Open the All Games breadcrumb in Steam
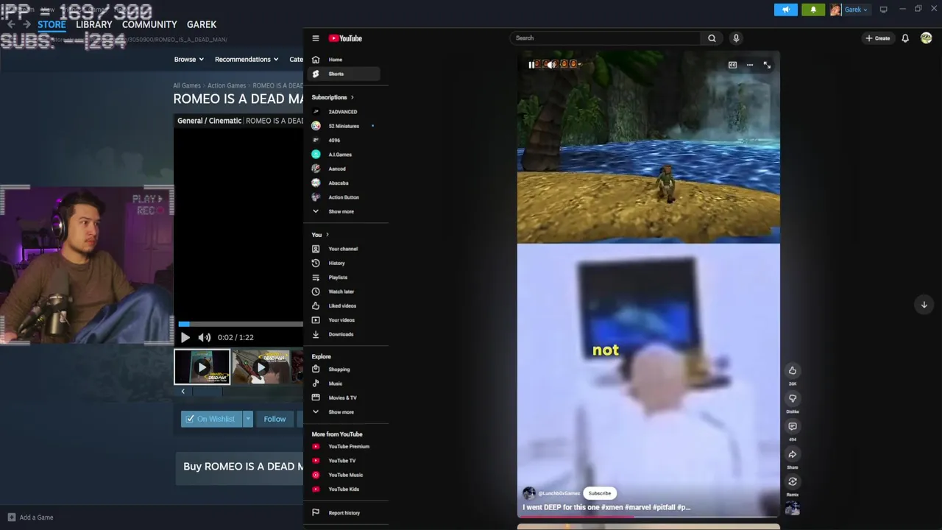The image size is (942, 530). [x=187, y=85]
